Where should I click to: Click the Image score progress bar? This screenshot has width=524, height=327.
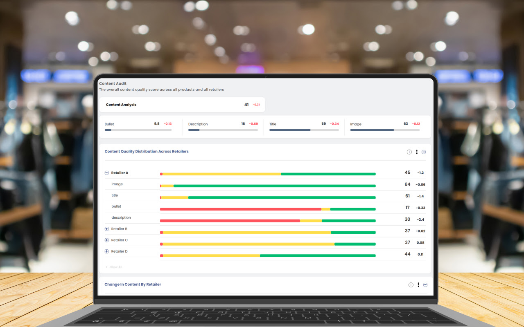pyautogui.click(x=385, y=130)
